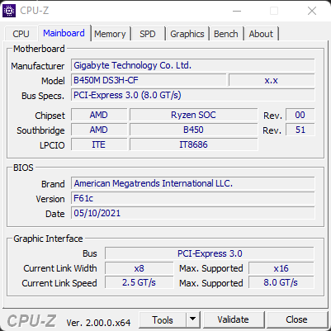This screenshot has width=331, height=331.
Task: Click the Ryzen SOC chipset field
Action: pos(194,115)
